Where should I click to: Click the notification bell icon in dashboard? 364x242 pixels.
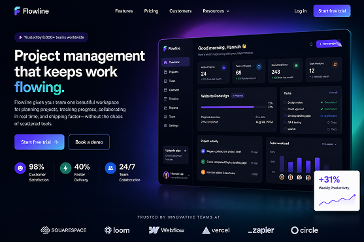pos(311,44)
